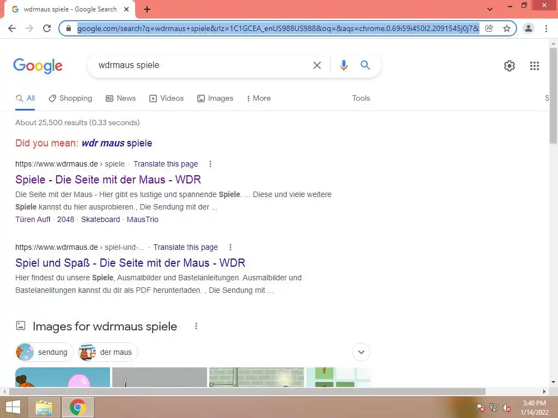Screen dimensions: 558x418
Task: Open the network tray icon
Action: [493, 408]
